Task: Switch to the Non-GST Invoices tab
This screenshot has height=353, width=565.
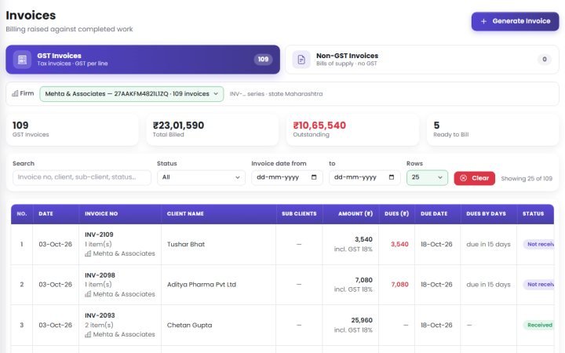Action: coord(422,60)
